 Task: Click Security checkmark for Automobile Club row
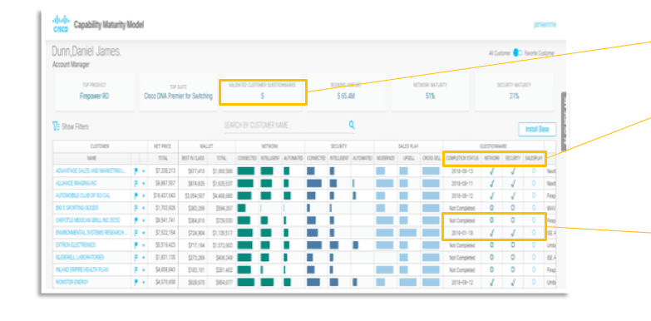513,195
